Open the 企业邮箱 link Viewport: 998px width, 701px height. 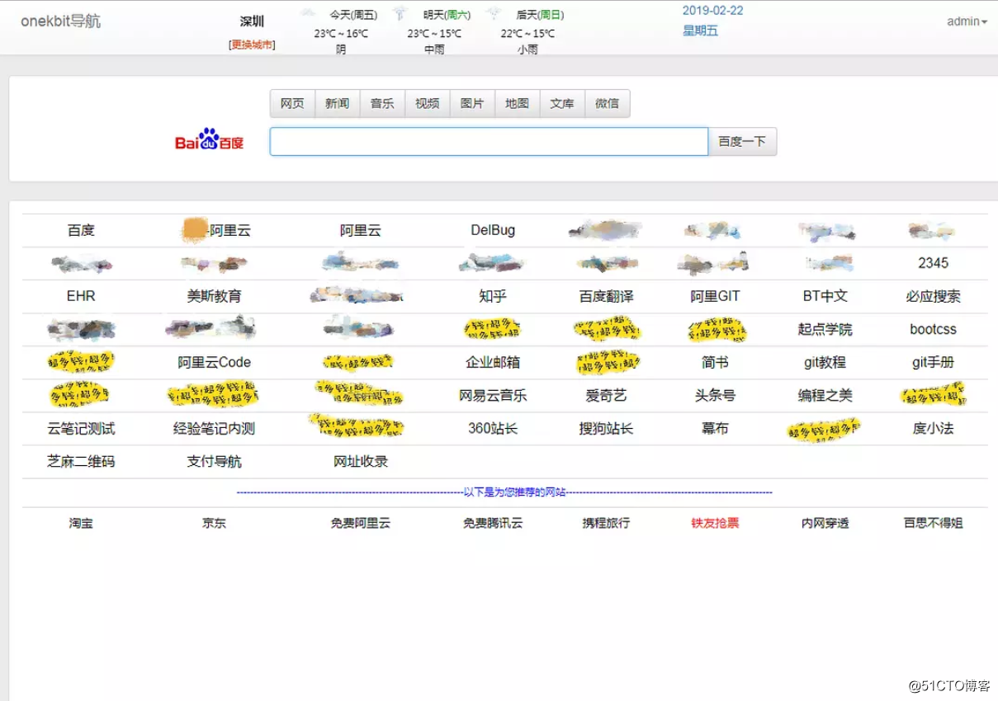pos(493,362)
